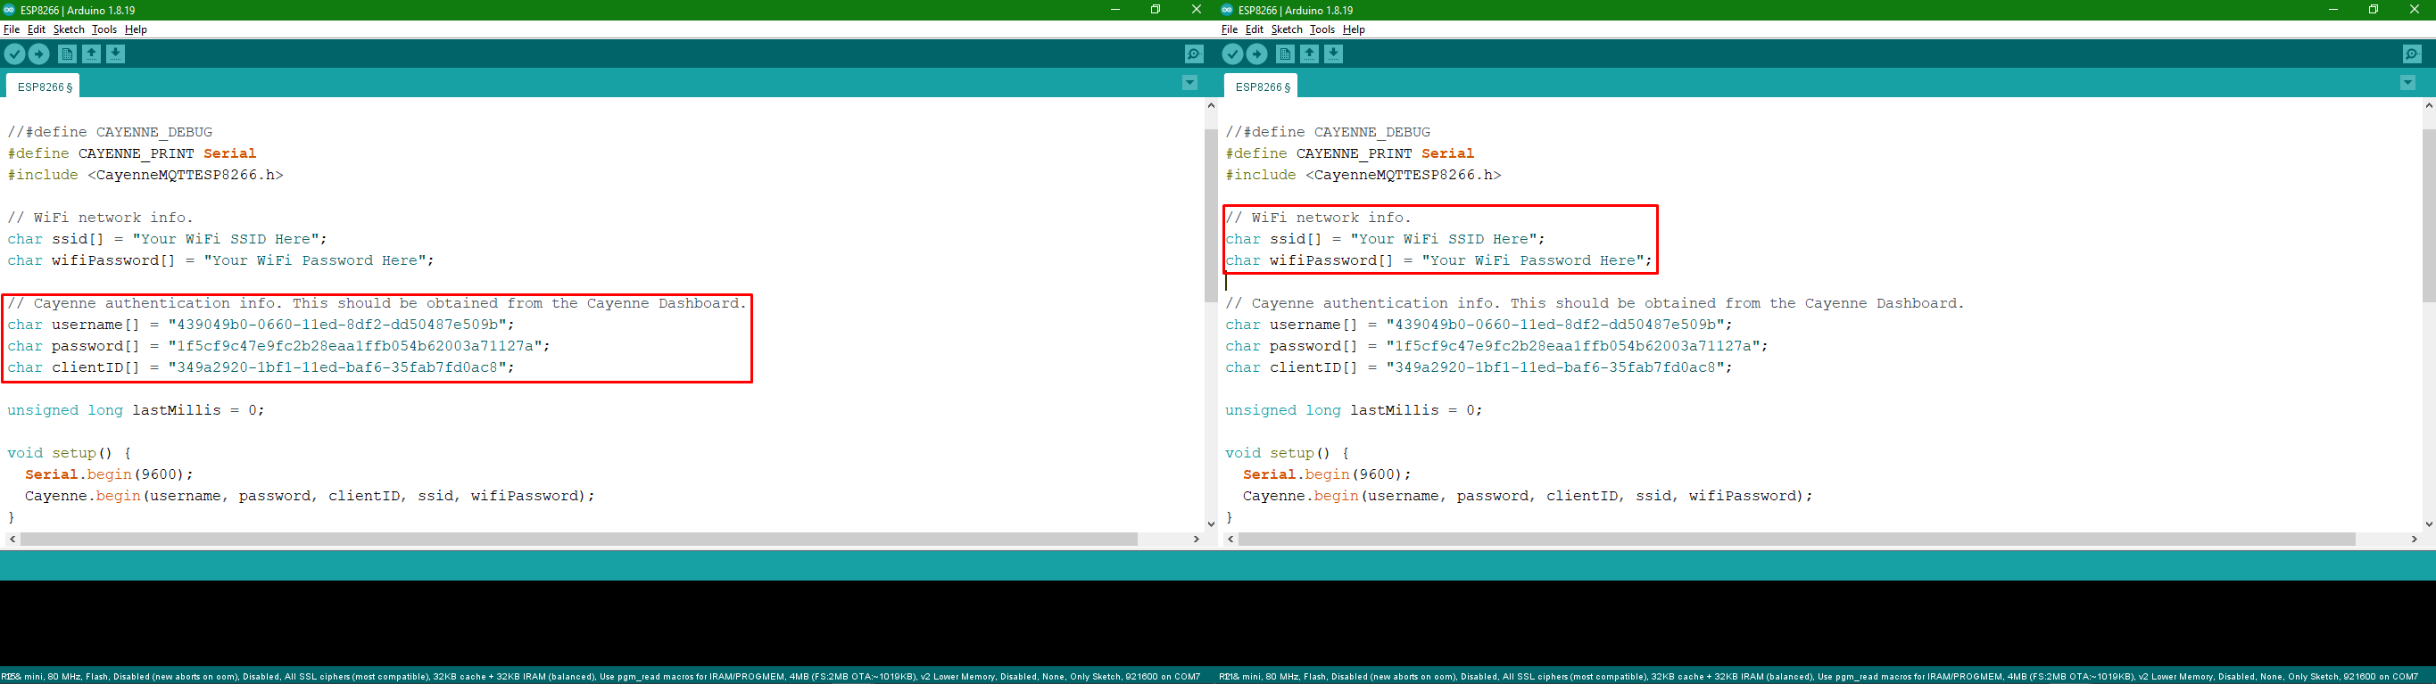This screenshot has height=684, width=2436.
Task: Click Verify checkmark in right Arduino window
Action: tap(1232, 54)
